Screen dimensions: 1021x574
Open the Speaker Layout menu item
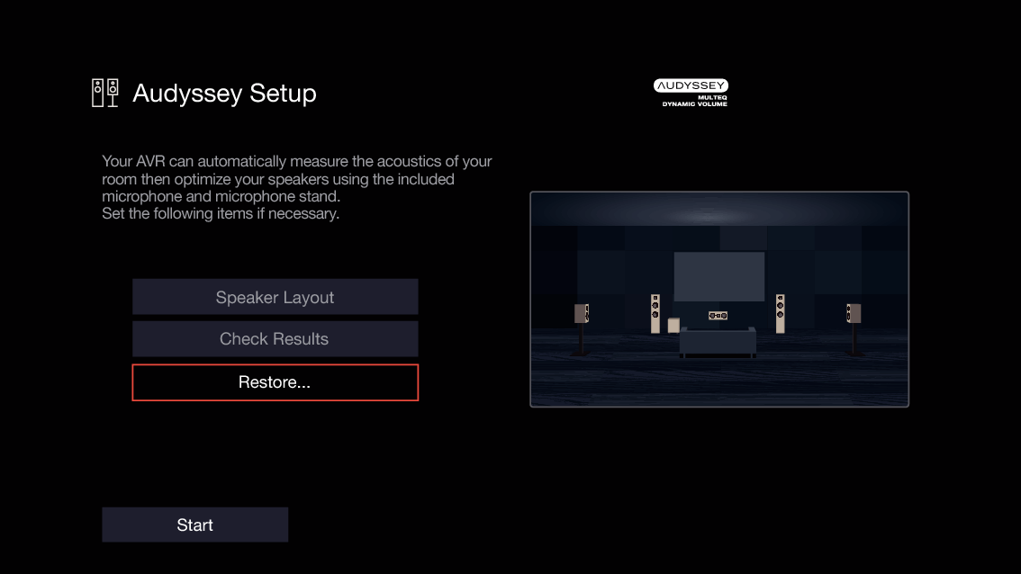pyautogui.click(x=275, y=296)
